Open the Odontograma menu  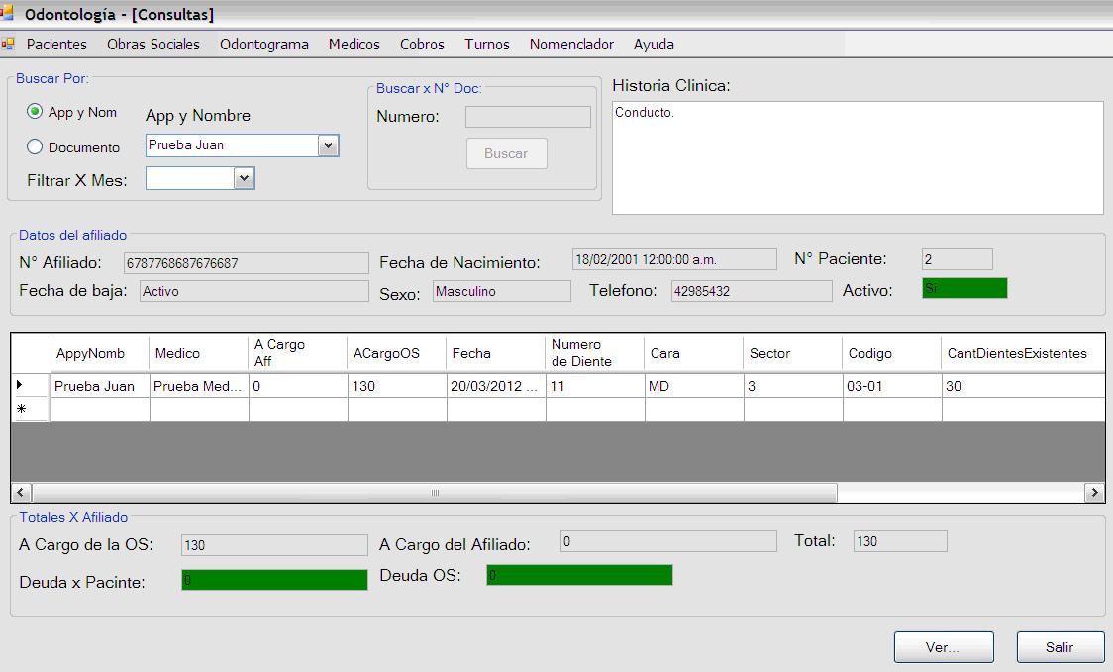tap(264, 45)
